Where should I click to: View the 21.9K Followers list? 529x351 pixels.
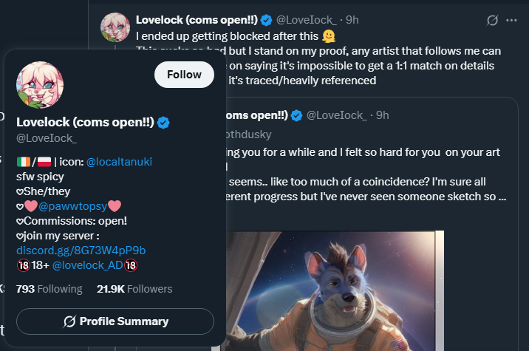point(134,289)
